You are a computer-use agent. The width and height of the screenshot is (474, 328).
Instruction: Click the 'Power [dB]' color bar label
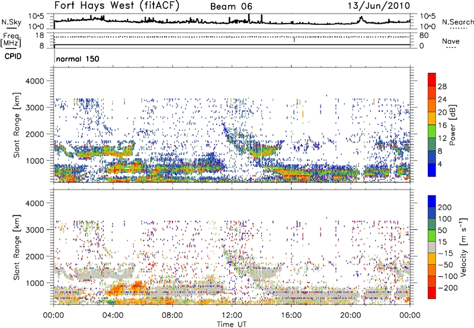[x=452, y=125]
